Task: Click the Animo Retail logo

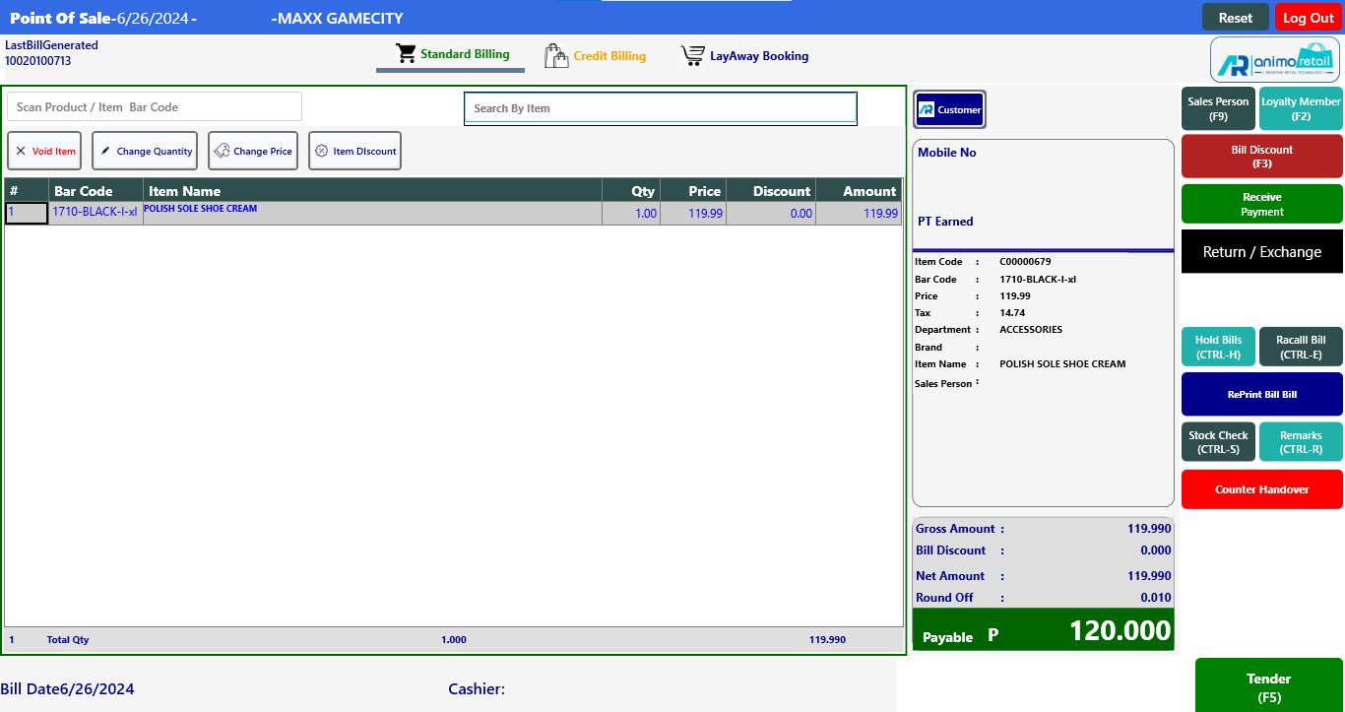Action: tap(1274, 61)
